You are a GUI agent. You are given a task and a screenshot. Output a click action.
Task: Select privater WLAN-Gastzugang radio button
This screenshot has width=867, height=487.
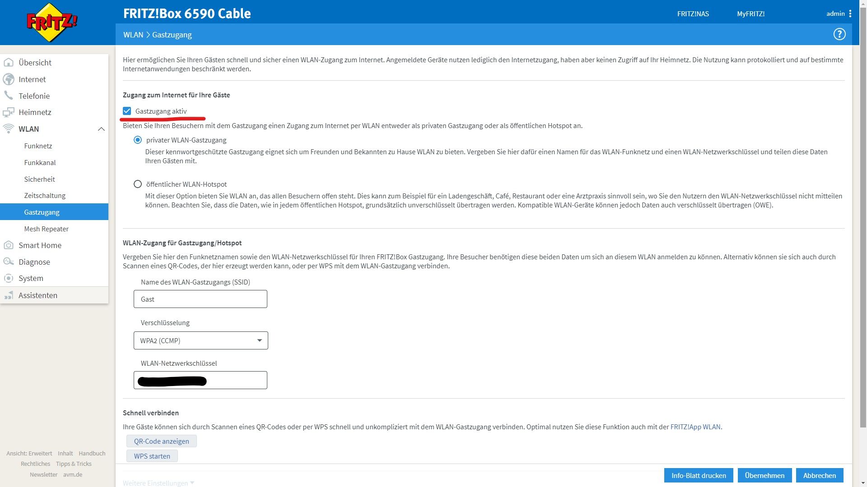click(x=138, y=140)
